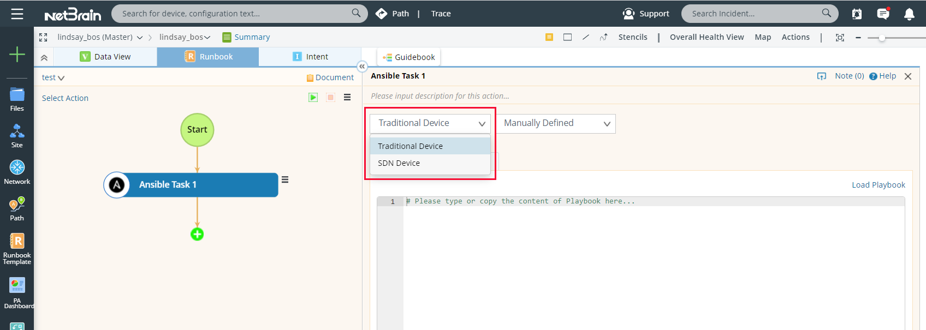This screenshot has height=330, width=926.
Task: Open the hamburger main menu
Action: (17, 14)
